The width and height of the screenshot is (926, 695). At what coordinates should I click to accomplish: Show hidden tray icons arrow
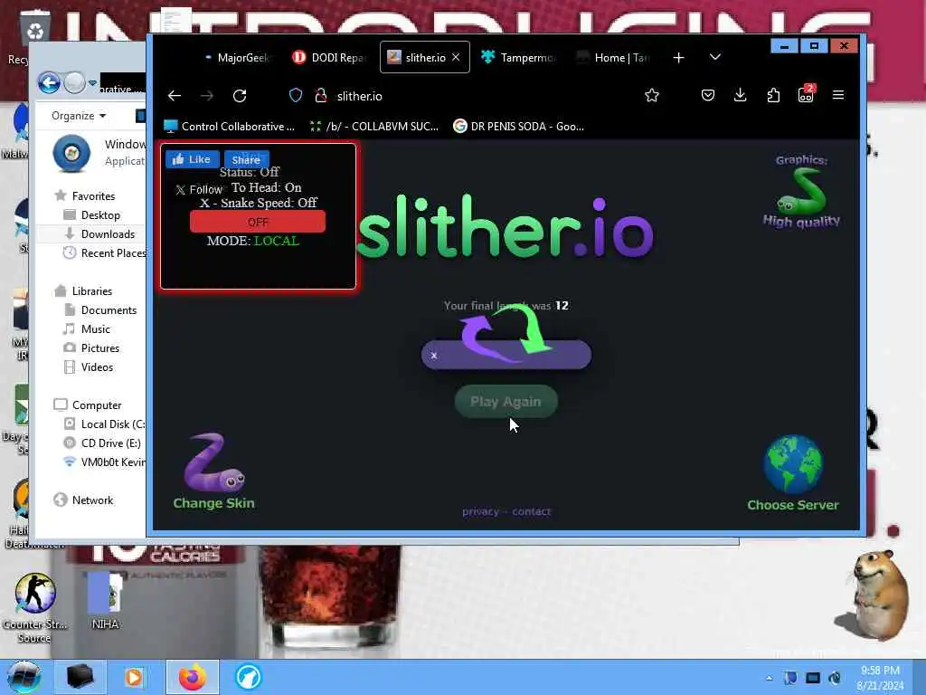(769, 678)
